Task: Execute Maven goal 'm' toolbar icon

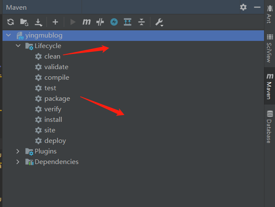Action: coord(87,22)
